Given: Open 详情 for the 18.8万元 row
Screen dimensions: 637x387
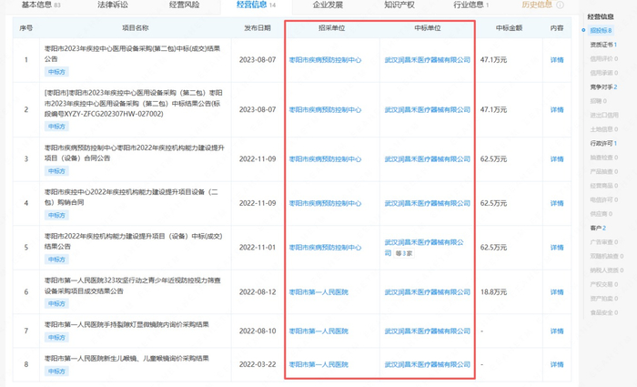Looking at the screenshot, I should point(557,292).
